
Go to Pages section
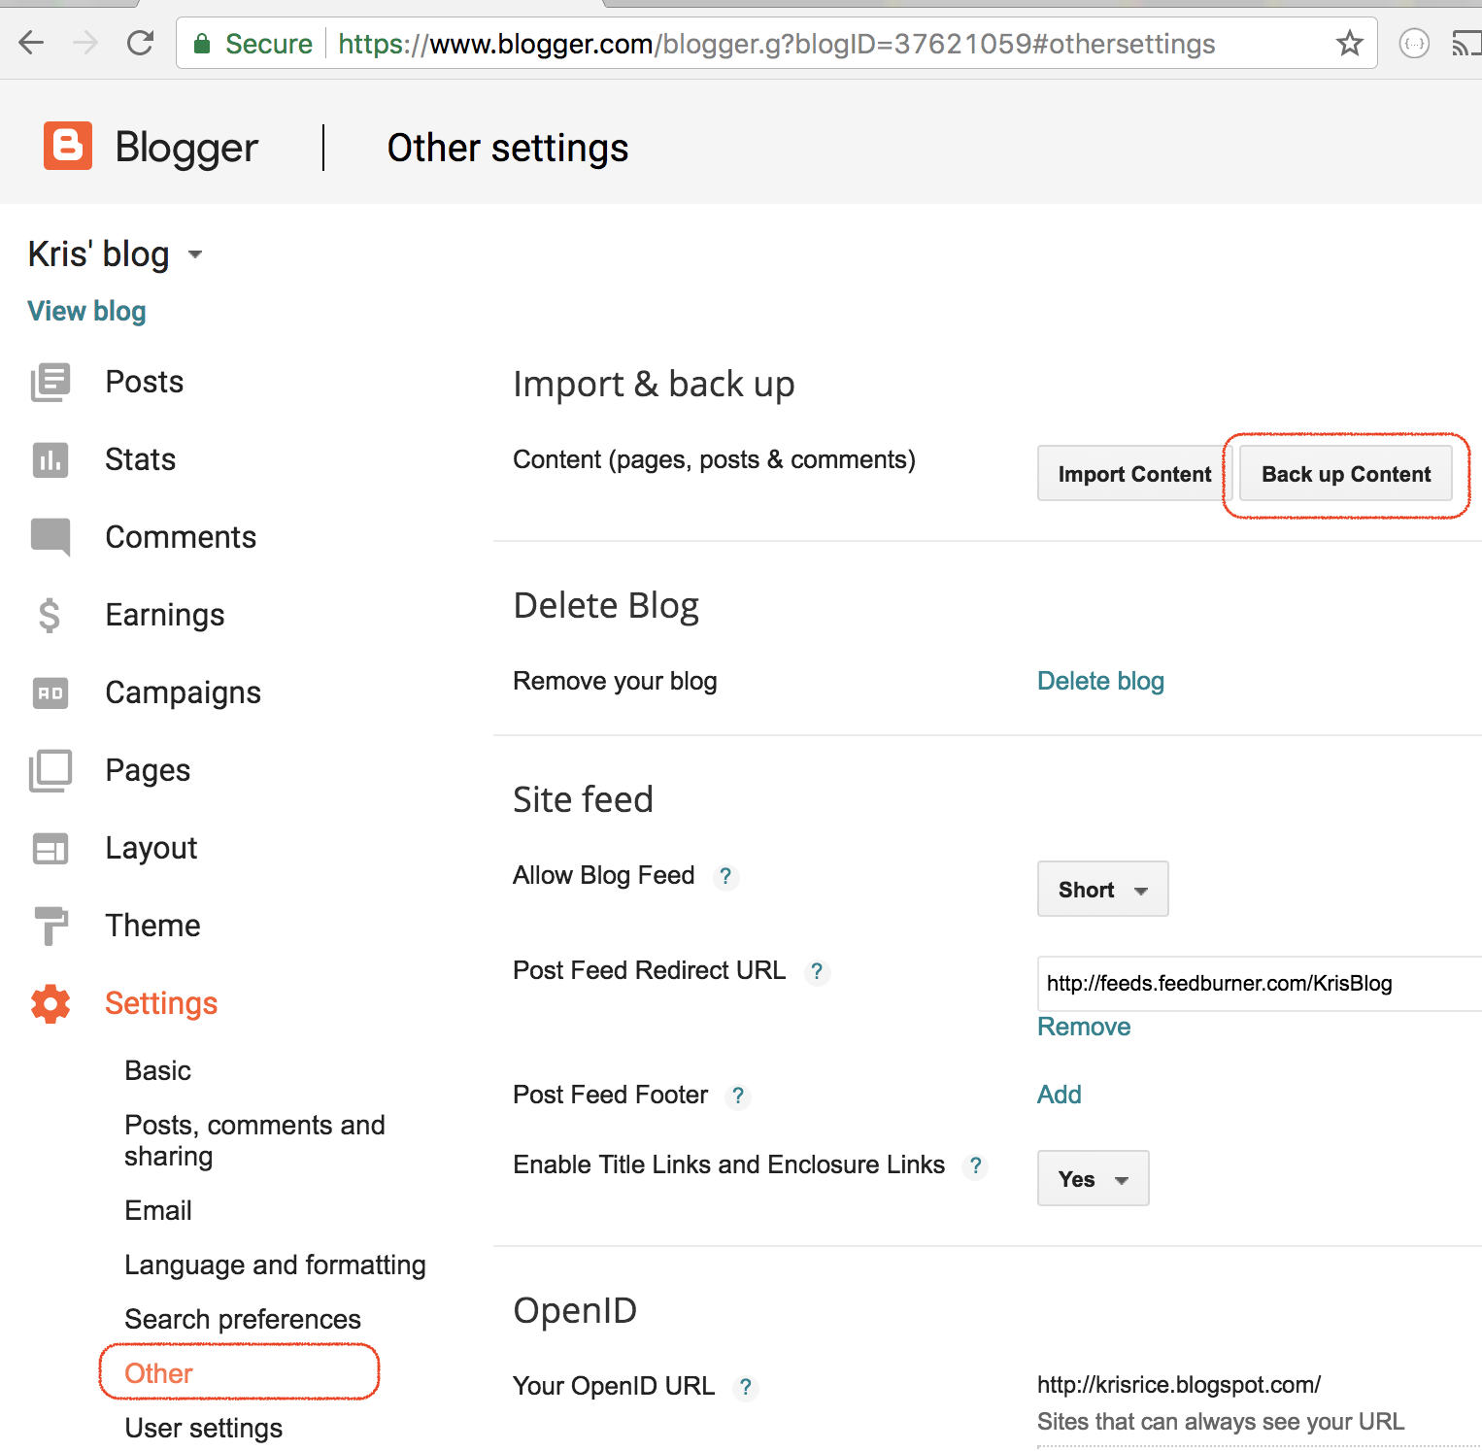(148, 770)
